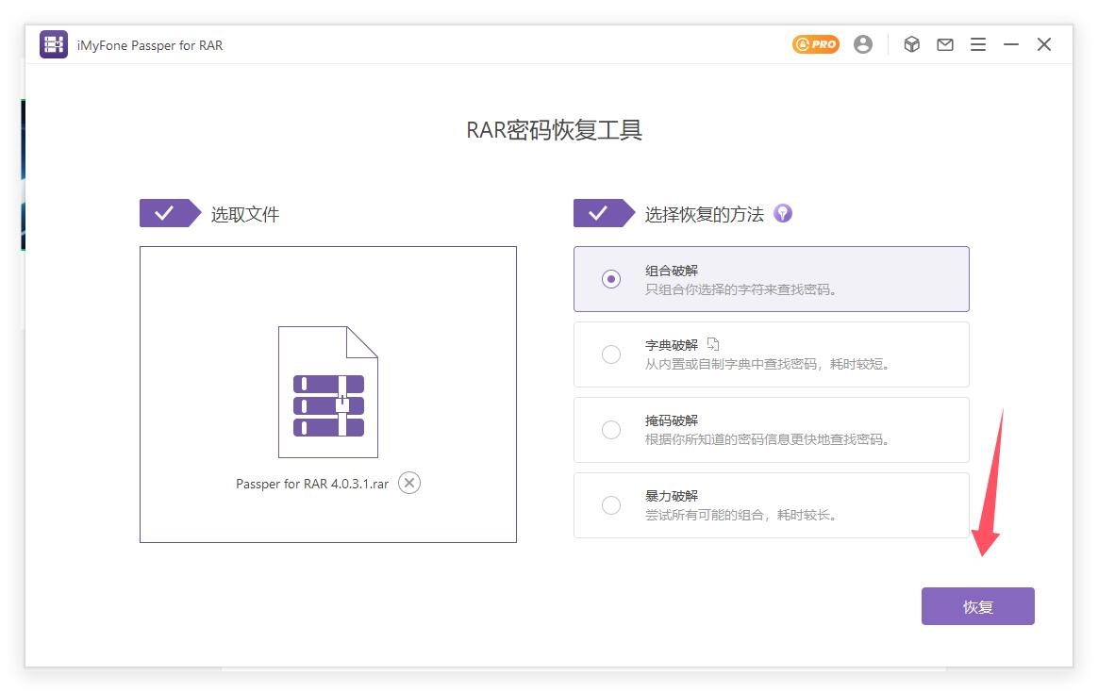Click the 选择恢复的方法 heading
The image size is (1098, 692).
704,214
